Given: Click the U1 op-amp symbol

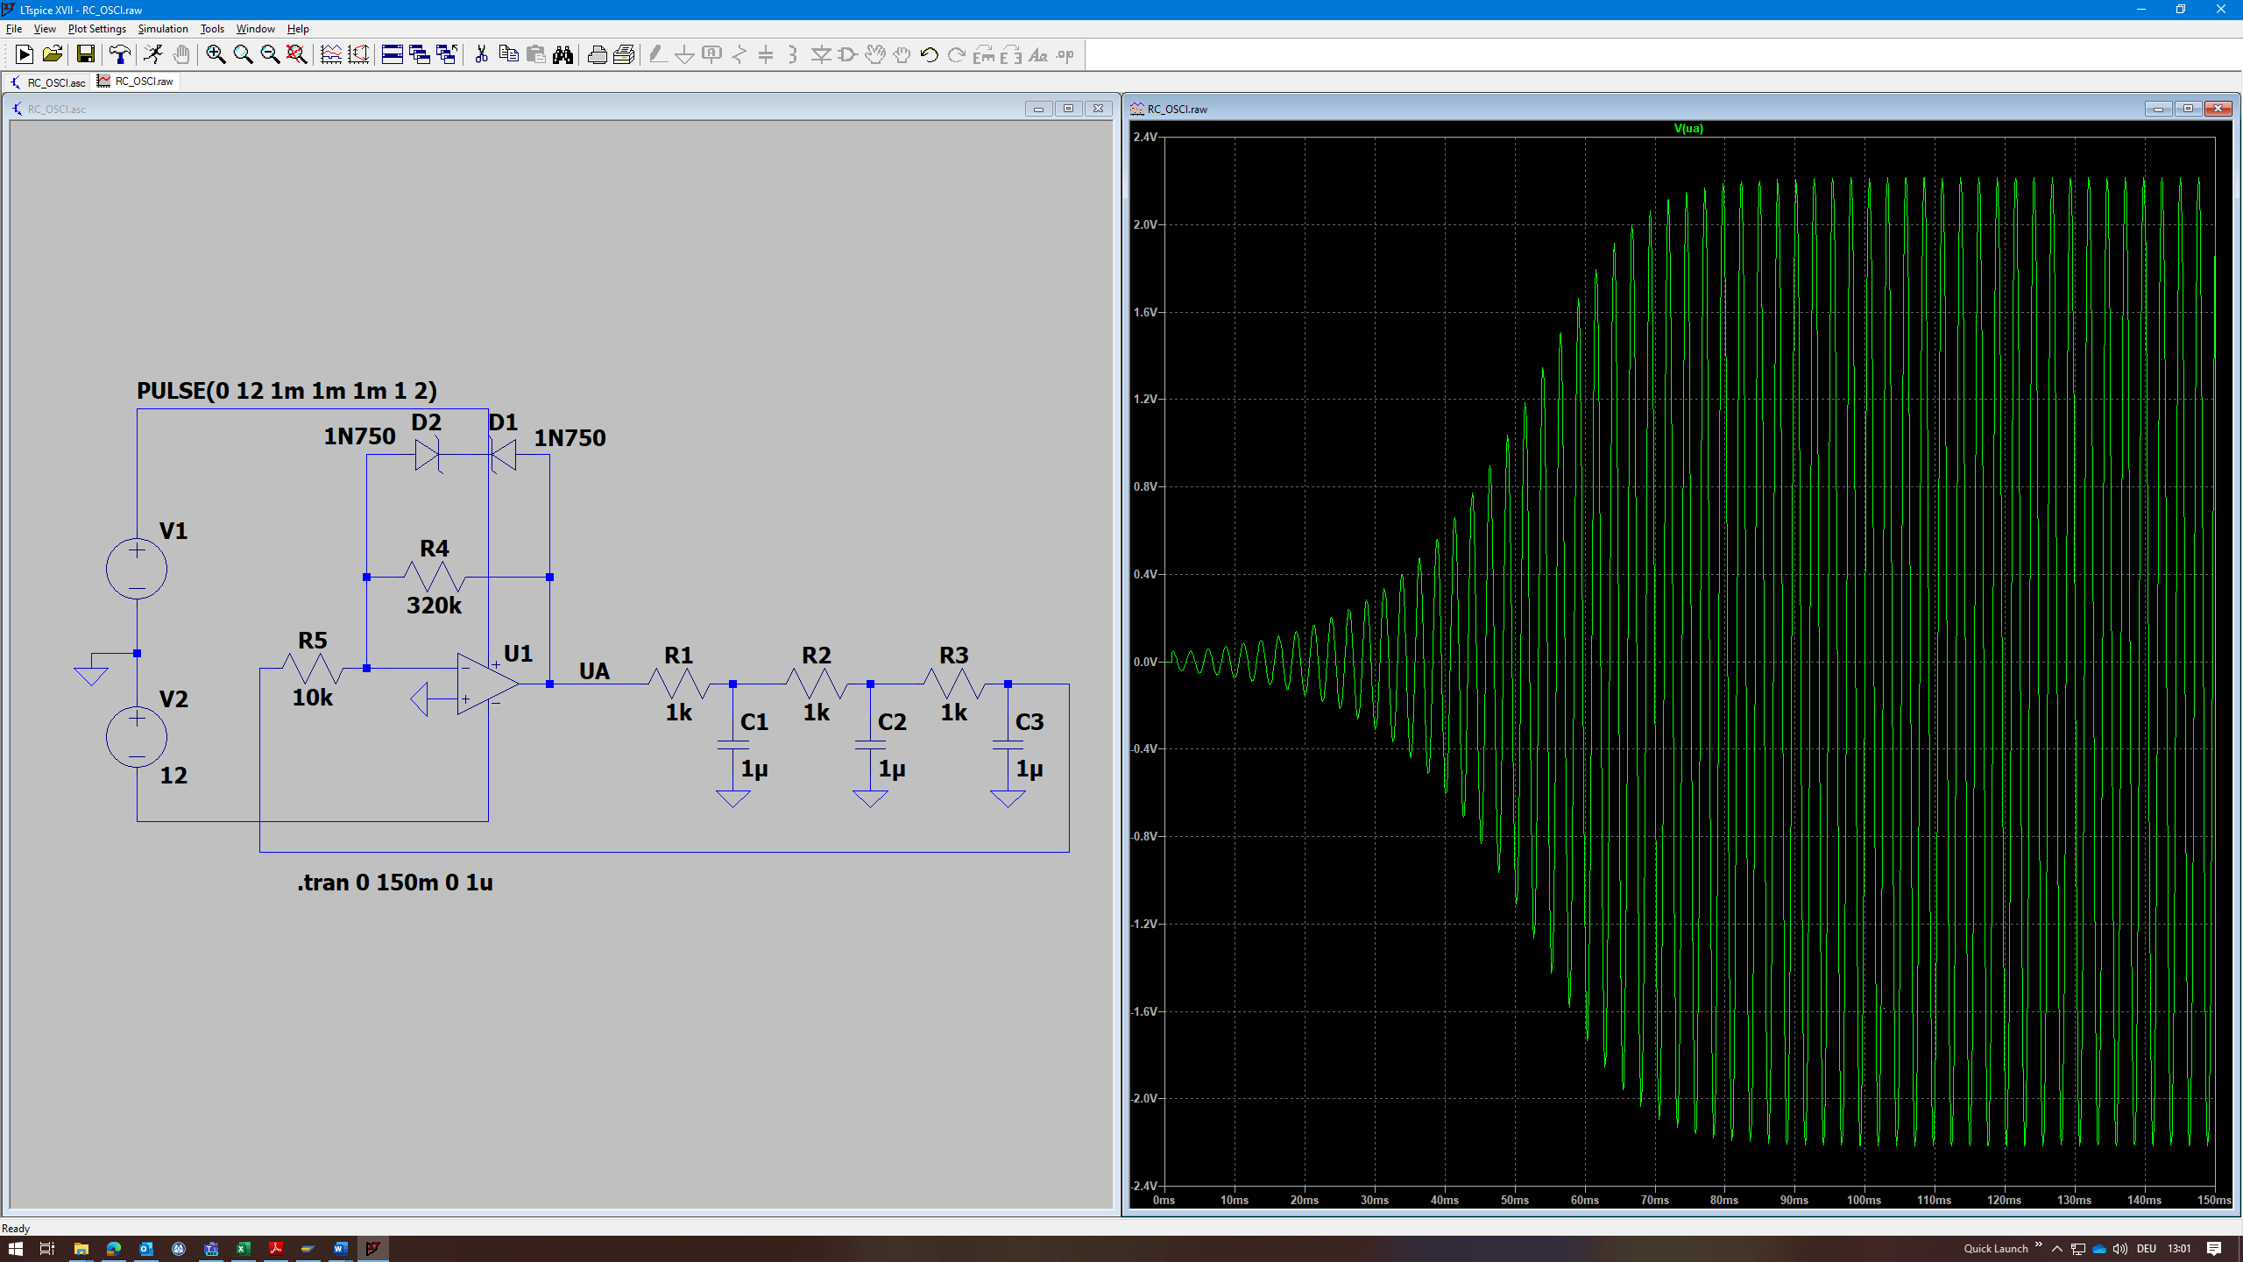Looking at the screenshot, I should pyautogui.click(x=487, y=684).
